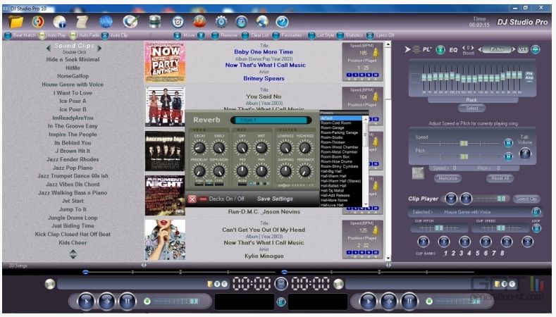Click the Speed slider handle

[x=464, y=143]
